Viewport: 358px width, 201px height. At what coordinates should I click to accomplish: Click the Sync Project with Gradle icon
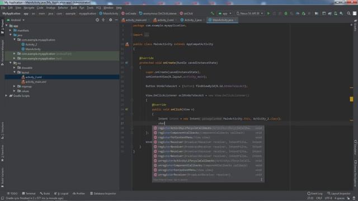coord(329,13)
